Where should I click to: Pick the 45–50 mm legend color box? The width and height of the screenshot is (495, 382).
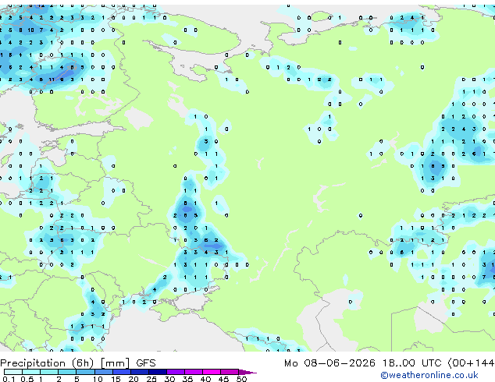[230, 372]
